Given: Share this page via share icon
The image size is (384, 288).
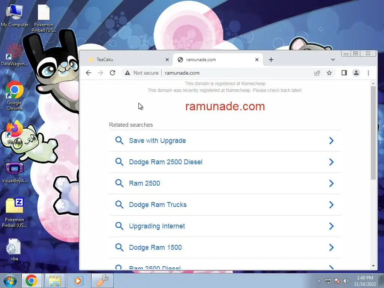Looking at the screenshot, I should tap(317, 73).
